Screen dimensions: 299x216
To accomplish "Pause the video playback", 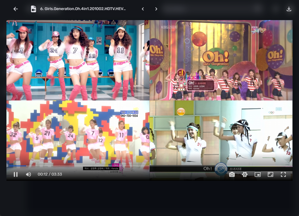I will 16,174.
